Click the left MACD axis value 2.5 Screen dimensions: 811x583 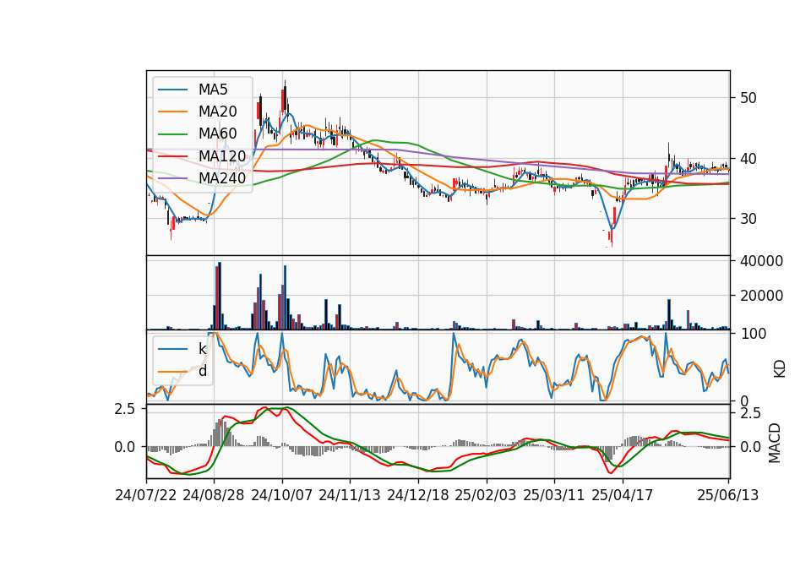click(125, 409)
